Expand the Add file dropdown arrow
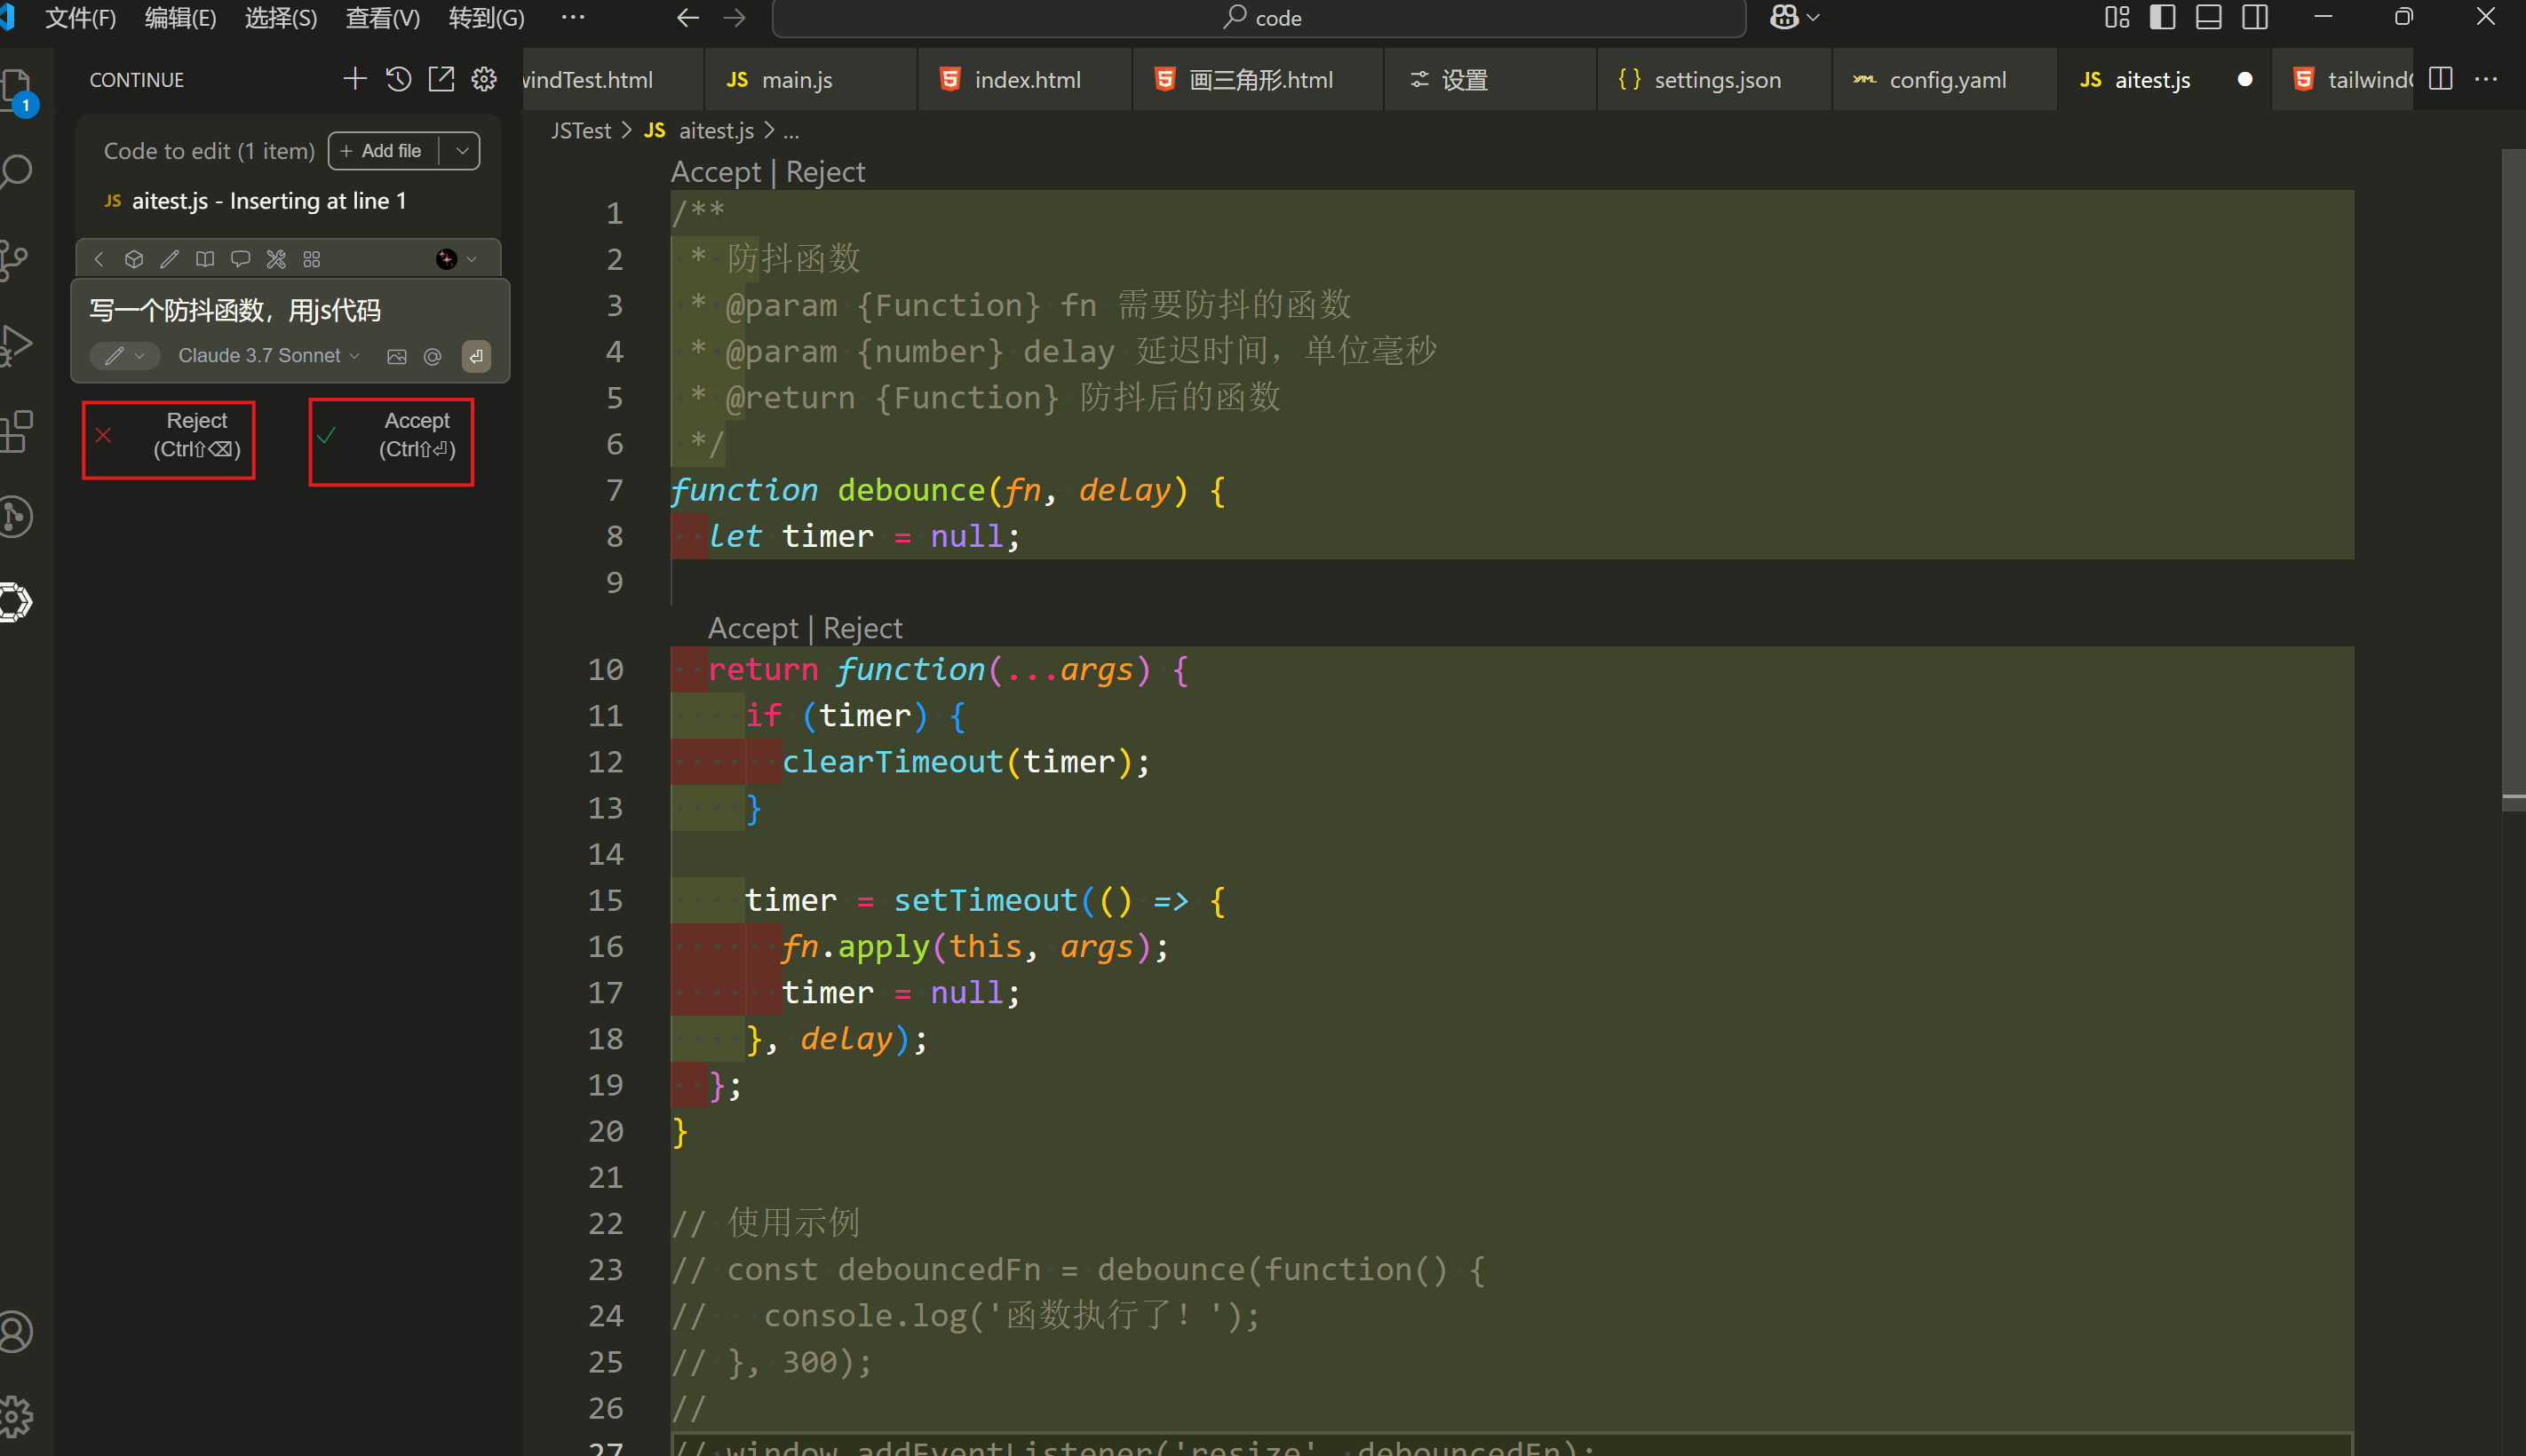Image resolution: width=2526 pixels, height=1456 pixels. pos(462,151)
